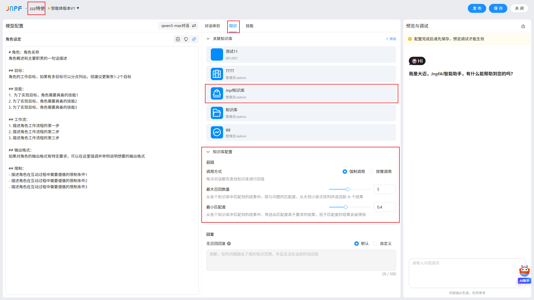Click the zzz特使 agent name

point(37,8)
